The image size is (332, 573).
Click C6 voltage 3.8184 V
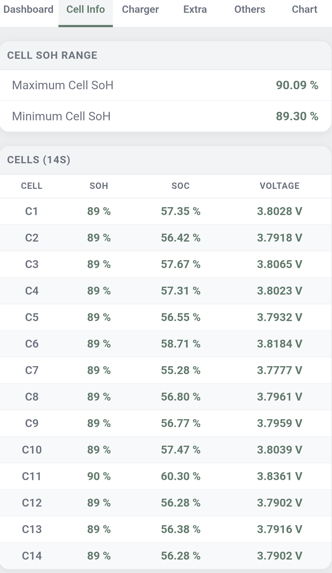(x=280, y=344)
